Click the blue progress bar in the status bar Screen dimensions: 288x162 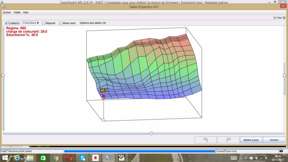tap(139, 151)
